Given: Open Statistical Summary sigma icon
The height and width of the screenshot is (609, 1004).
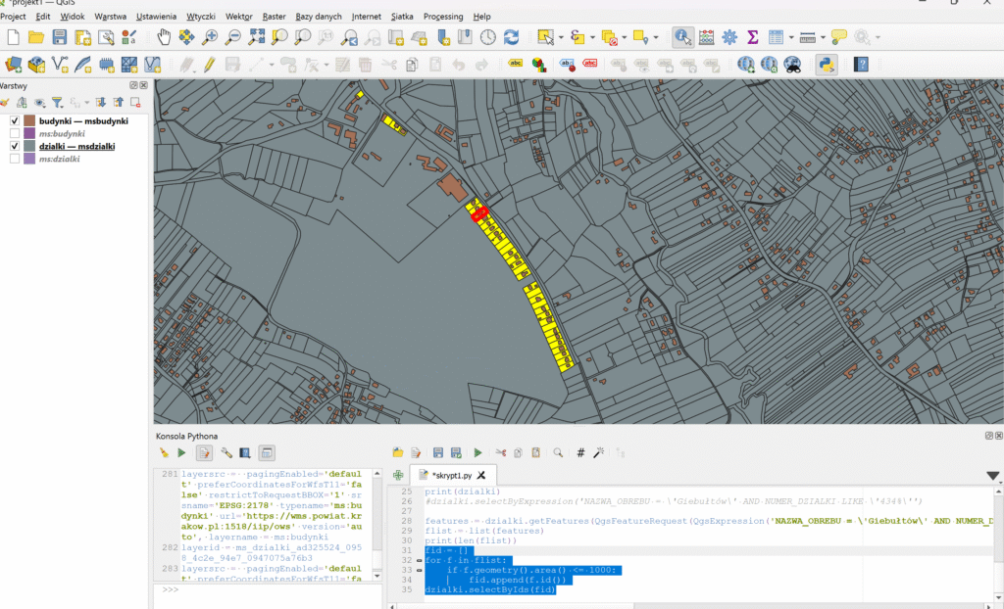Looking at the screenshot, I should (x=753, y=37).
